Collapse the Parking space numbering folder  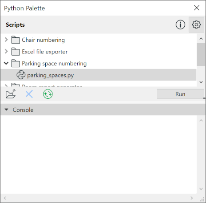[x=6, y=63]
